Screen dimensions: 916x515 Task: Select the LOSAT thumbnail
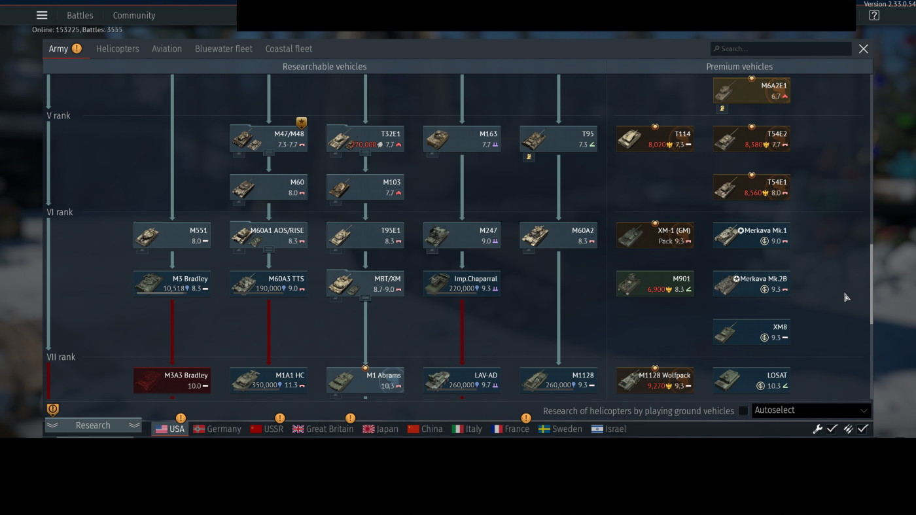[727, 381]
